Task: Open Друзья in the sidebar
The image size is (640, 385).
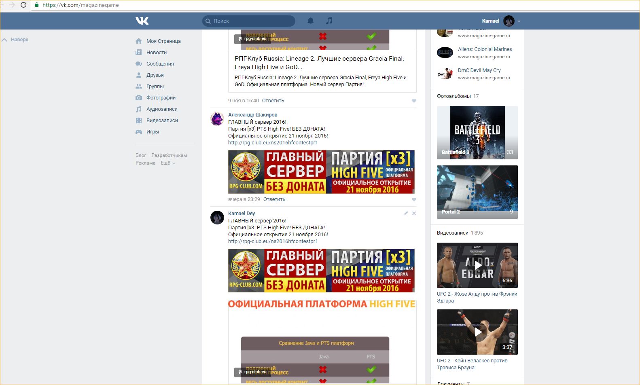Action: (155, 75)
